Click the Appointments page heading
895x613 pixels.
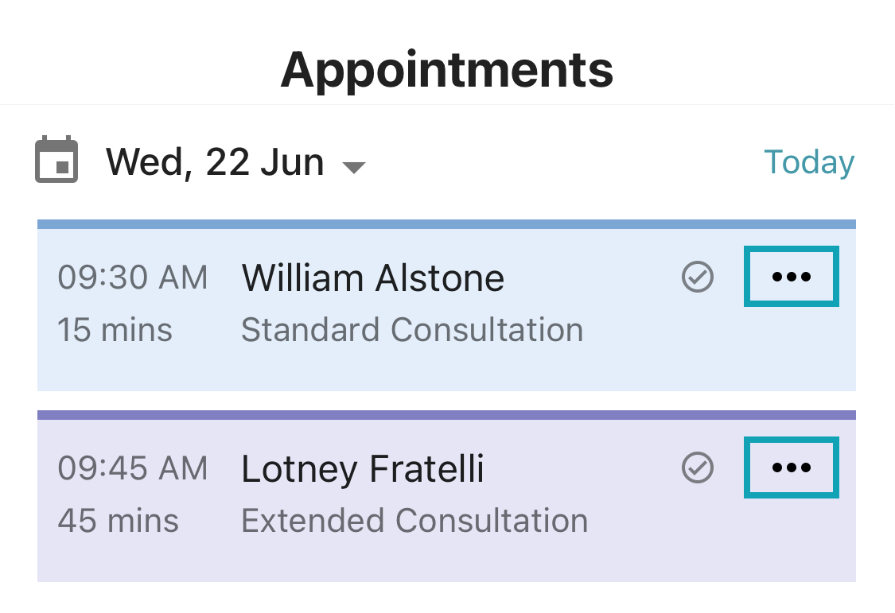446,70
